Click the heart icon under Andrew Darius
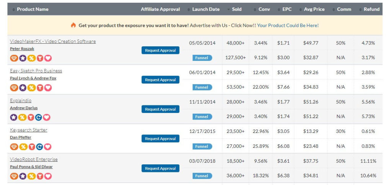 [46, 117]
